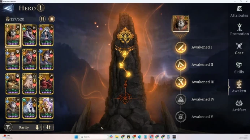Image resolution: width=250 pixels, height=140 pixels.
Task: Select the lavender-haired crowned lady hero card
Action: tap(46, 108)
